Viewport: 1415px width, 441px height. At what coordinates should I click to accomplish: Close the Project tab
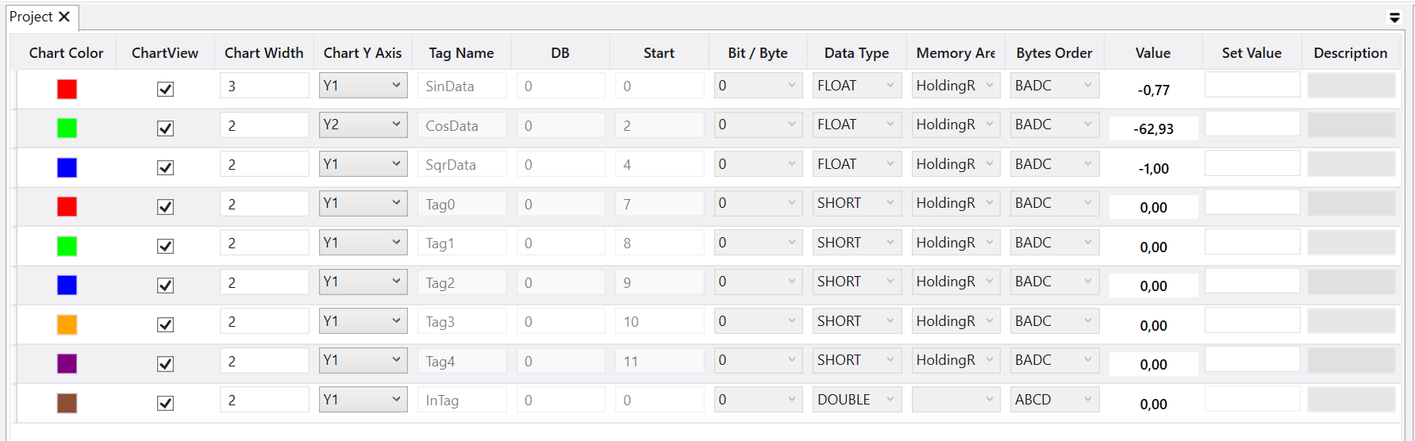[64, 17]
